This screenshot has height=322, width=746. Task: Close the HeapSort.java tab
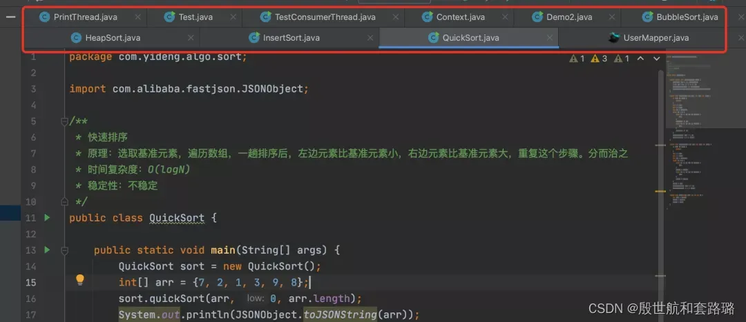tap(191, 37)
